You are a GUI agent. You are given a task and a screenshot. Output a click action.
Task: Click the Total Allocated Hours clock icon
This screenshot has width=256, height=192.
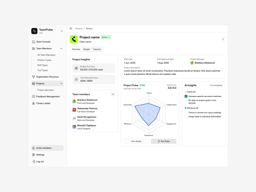tap(76, 79)
